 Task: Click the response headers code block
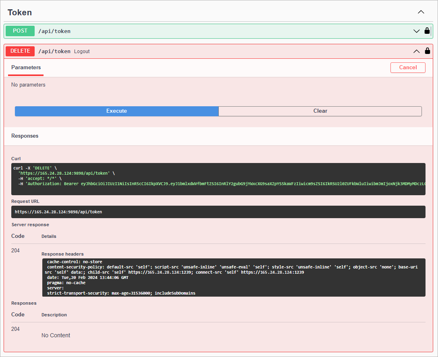[x=234, y=277]
